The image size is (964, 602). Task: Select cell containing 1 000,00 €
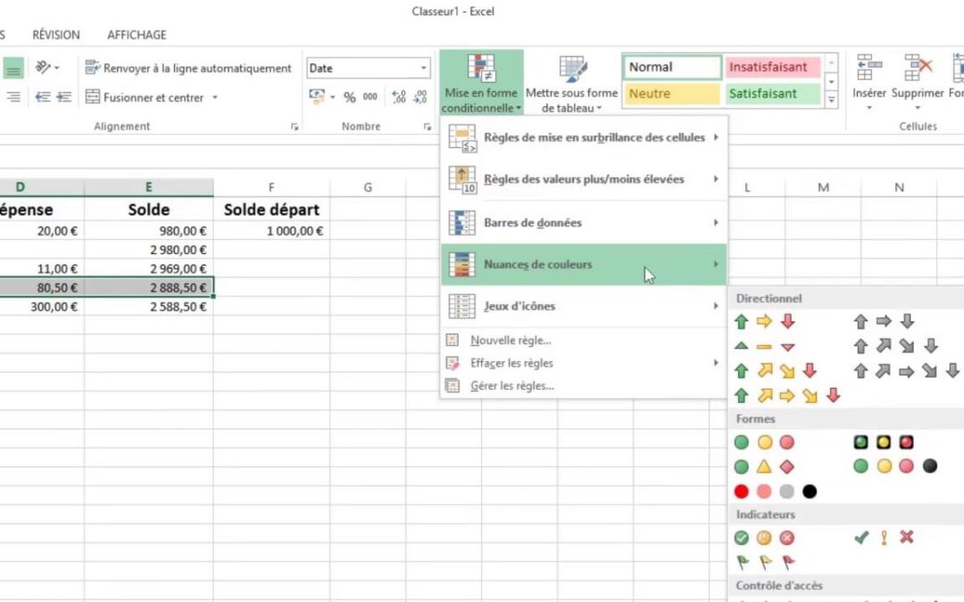click(x=271, y=231)
